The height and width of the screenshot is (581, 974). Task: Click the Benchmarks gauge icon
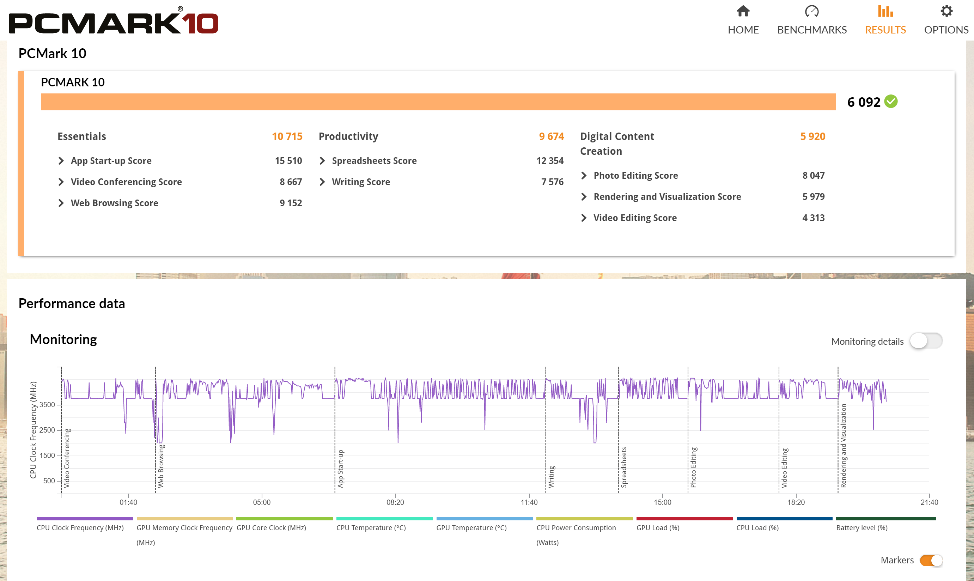click(x=811, y=11)
